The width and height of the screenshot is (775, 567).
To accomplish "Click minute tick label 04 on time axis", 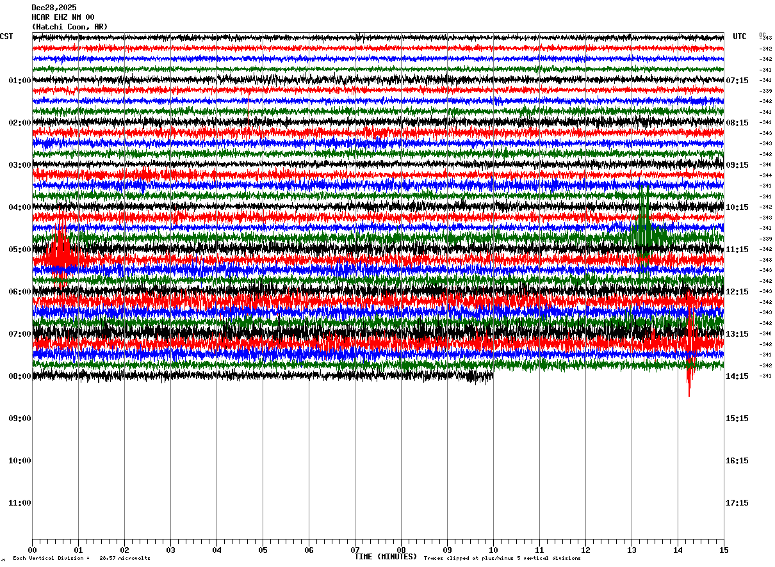I will (217, 550).
